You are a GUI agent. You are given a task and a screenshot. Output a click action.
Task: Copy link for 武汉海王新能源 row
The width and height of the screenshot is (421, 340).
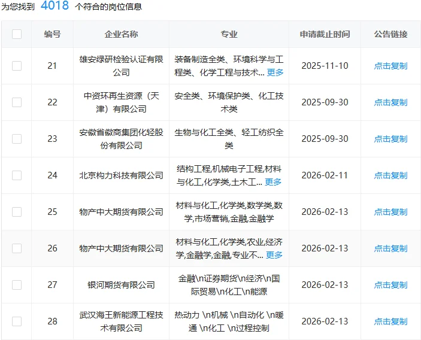pyautogui.click(x=390, y=321)
